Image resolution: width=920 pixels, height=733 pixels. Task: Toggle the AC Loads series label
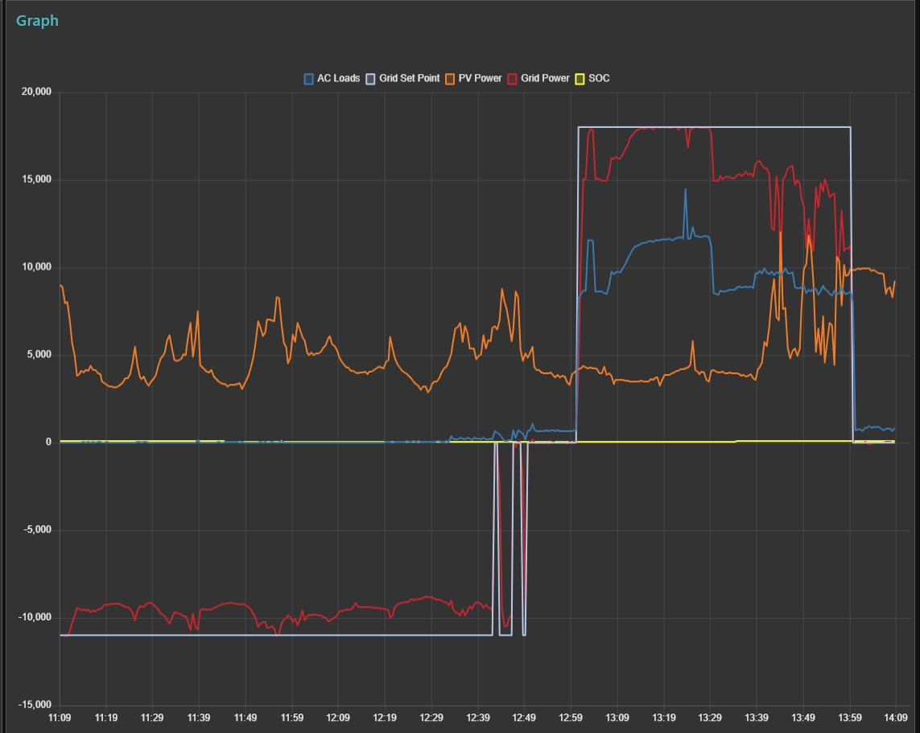[x=339, y=79]
